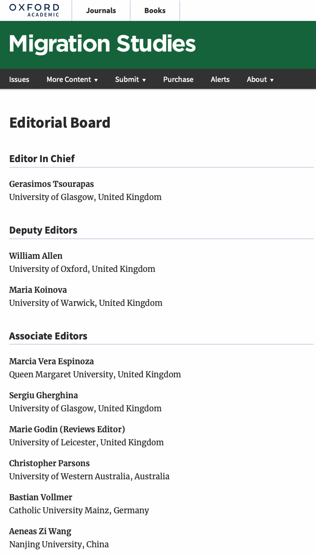Viewport: 316px width, 556px height.
Task: Click the Migration Studies journal title
Action: (x=102, y=44)
